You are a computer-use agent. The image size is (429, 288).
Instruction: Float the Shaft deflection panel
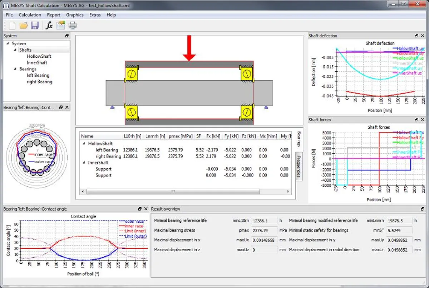(416, 36)
